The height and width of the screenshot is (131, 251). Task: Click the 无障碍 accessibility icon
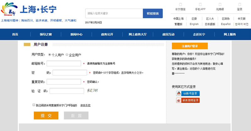coord(220,4)
